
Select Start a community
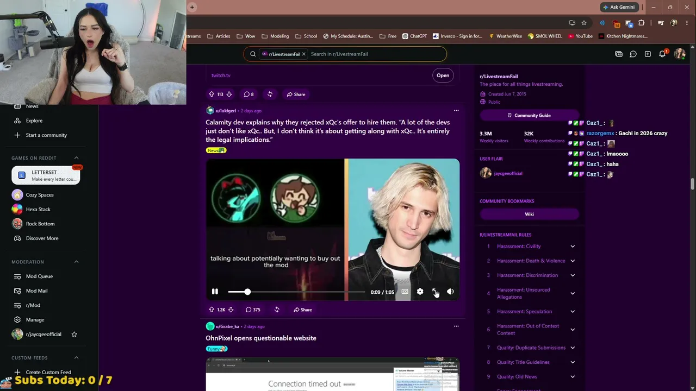click(x=46, y=135)
